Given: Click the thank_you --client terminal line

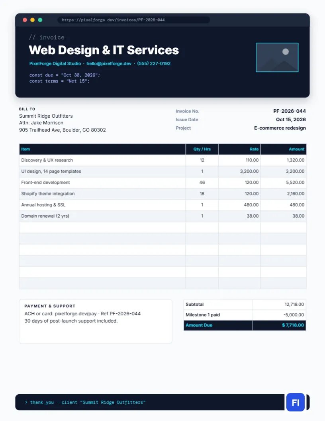Looking at the screenshot, I should pos(85,402).
